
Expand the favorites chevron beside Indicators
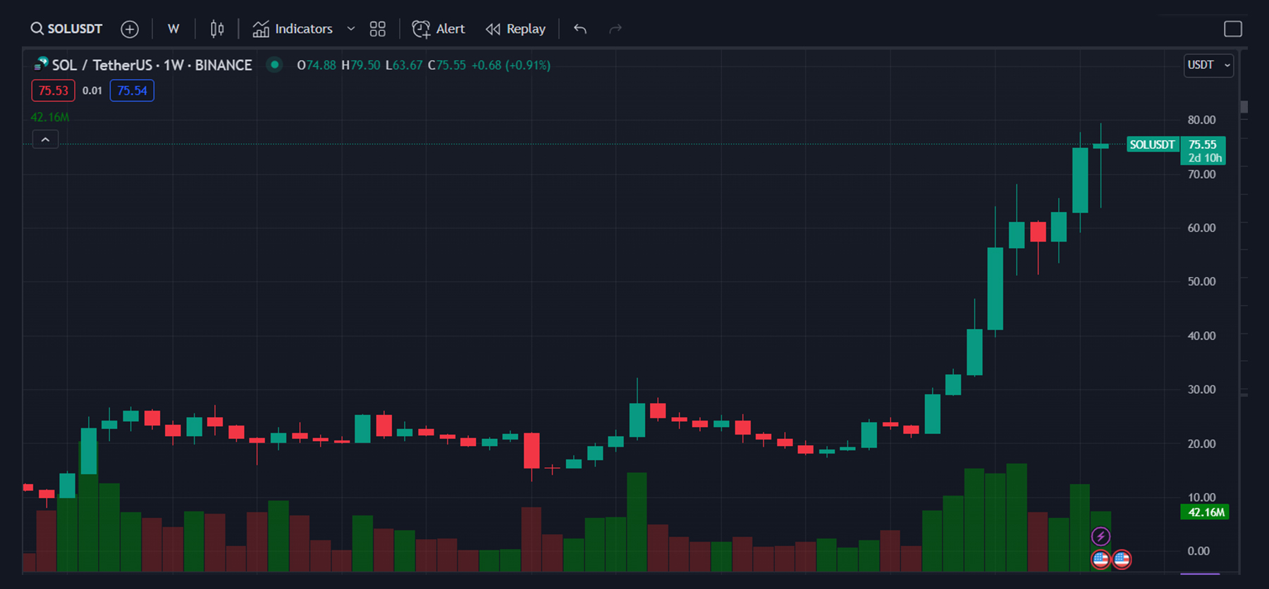click(350, 29)
